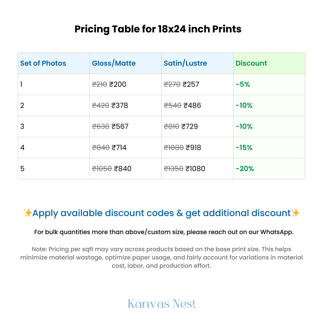The height and width of the screenshot is (323, 323).
Task: Select the -20% discount cell
Action: click(245, 168)
